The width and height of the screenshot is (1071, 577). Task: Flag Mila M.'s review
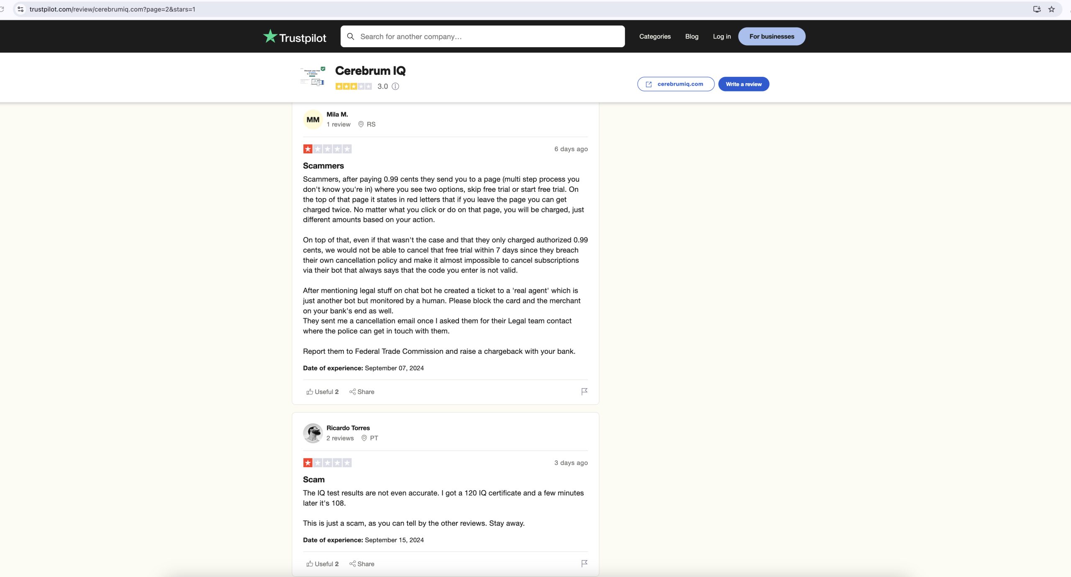pos(584,391)
